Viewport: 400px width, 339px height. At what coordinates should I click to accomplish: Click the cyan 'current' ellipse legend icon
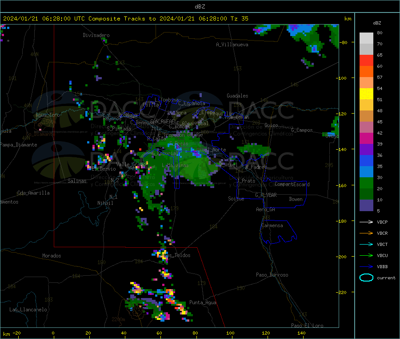(x=366, y=278)
